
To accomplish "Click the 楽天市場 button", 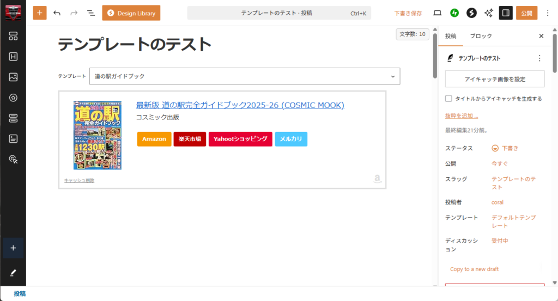I will (190, 139).
